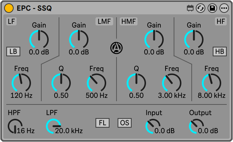Viewport: 233px width, 142px height.
Task: Click the center circular A logo
Action: 116,48
